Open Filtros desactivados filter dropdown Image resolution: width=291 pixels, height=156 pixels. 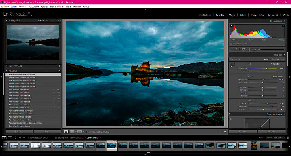(276, 137)
